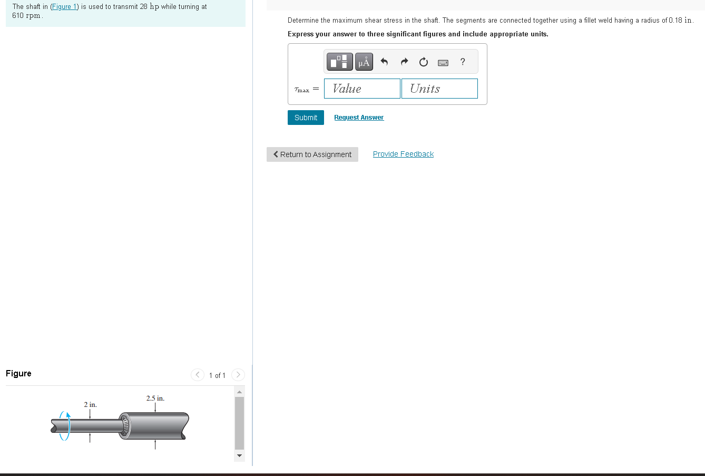
Task: Click the Units answer field
Action: pyautogui.click(x=439, y=88)
